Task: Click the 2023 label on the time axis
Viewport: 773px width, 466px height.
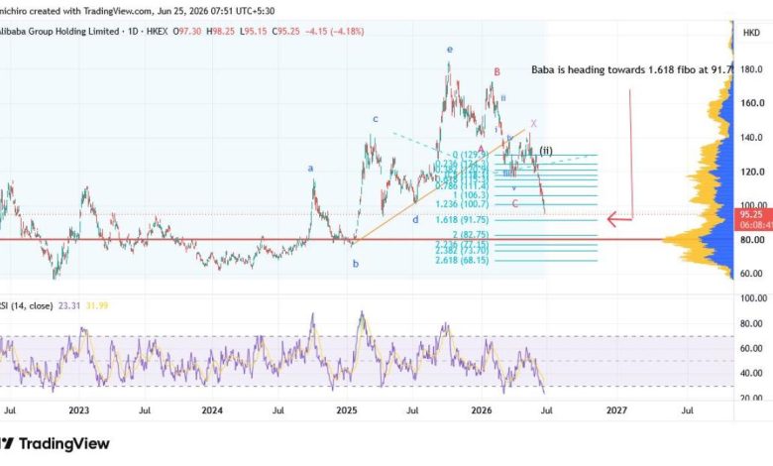Action: click(79, 410)
